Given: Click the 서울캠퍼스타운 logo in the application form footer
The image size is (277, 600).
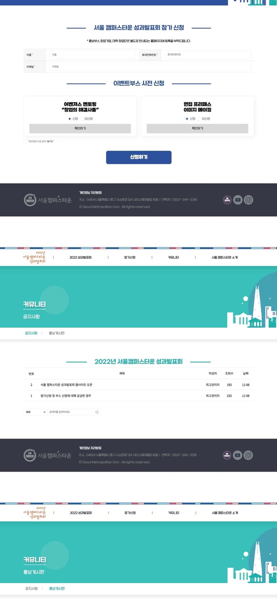Looking at the screenshot, I should coord(48,200).
